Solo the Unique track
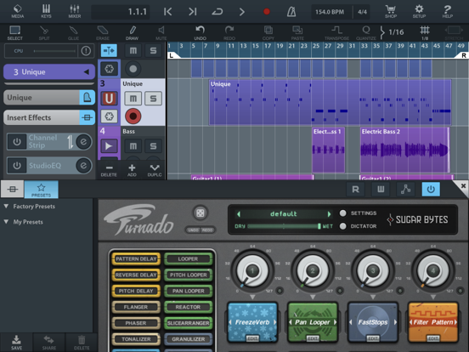The width and height of the screenshot is (469, 352). (153, 98)
